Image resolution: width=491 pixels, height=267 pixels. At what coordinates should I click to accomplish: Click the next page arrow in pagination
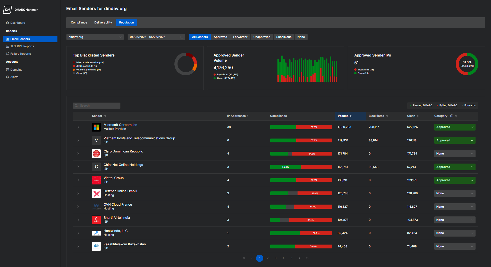299,258
